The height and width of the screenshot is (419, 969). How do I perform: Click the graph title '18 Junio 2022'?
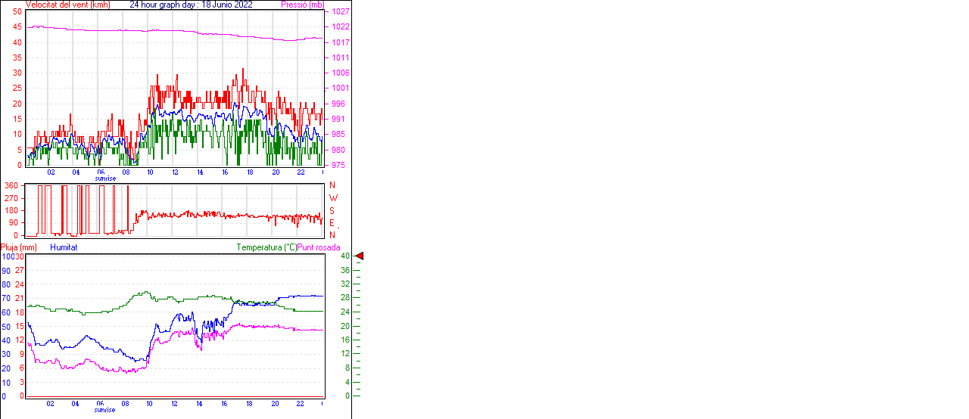(x=227, y=5)
